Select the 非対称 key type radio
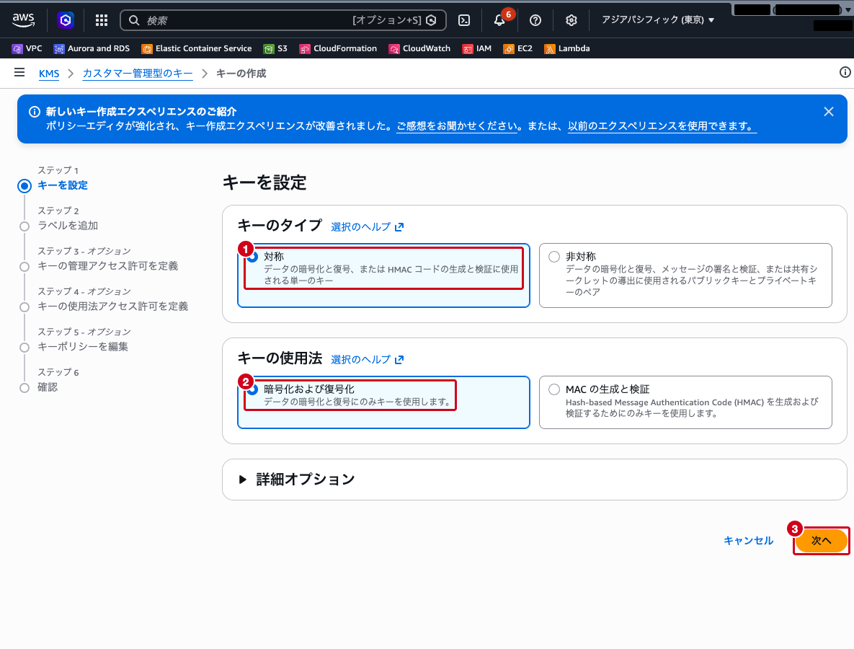Image resolution: width=854 pixels, height=649 pixels. [x=554, y=257]
